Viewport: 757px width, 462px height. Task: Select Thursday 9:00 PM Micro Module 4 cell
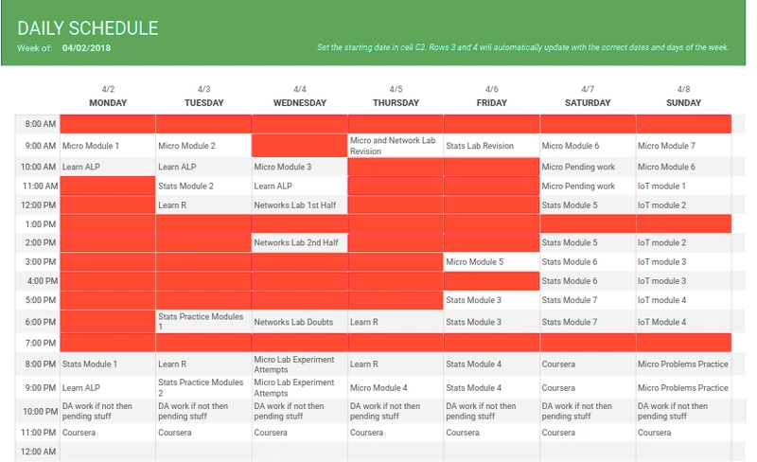click(x=396, y=387)
